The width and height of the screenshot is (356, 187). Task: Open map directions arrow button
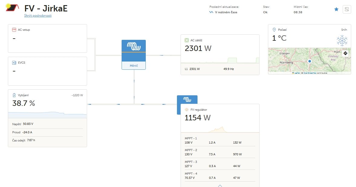point(345,53)
